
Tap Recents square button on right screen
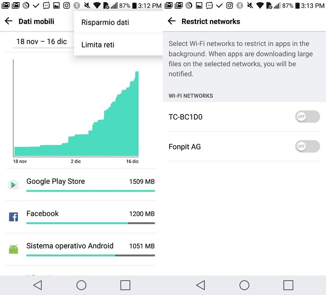[288, 285]
